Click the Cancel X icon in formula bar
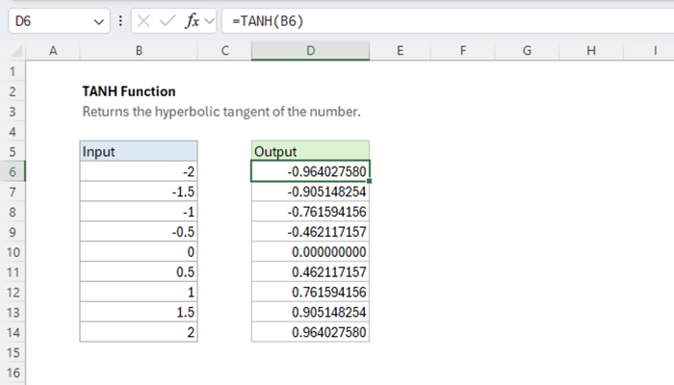Screen dimensions: 674x385 click(143, 20)
